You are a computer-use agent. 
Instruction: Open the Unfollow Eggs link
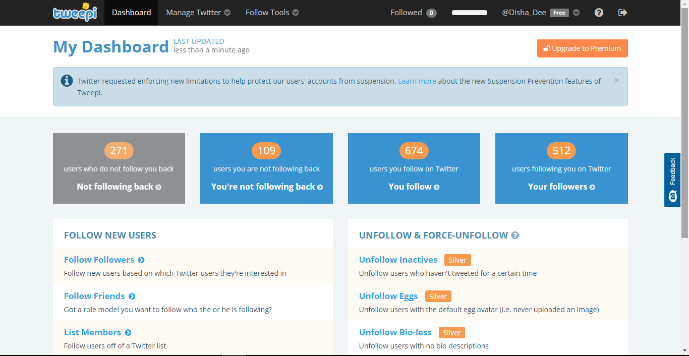click(388, 296)
